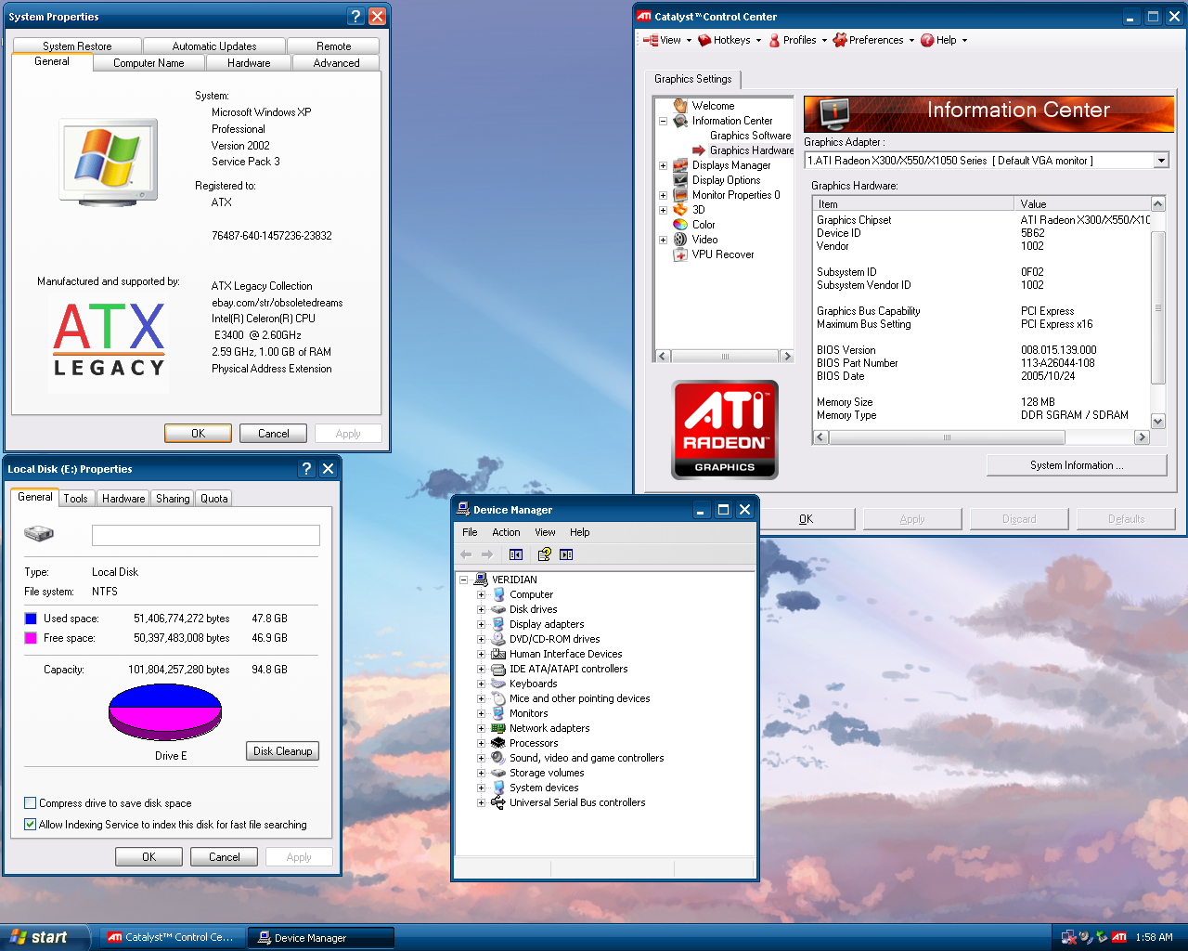
Task: Click Start button on taskbar
Action: [x=44, y=937]
